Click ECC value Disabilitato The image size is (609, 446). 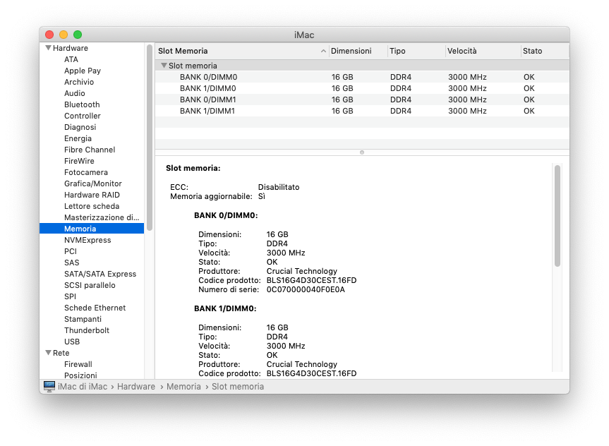tap(279, 187)
